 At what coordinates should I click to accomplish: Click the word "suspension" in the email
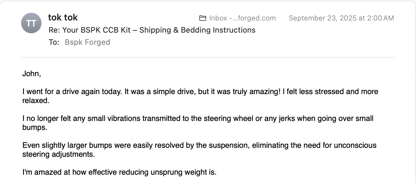pos(228,146)
